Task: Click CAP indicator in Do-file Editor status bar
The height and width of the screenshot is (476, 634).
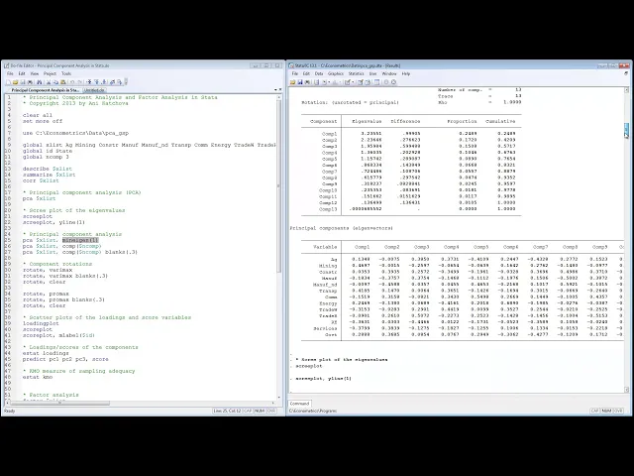Action: click(248, 411)
